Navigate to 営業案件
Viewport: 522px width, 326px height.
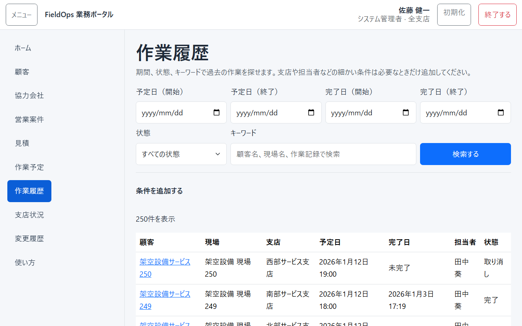click(x=29, y=119)
